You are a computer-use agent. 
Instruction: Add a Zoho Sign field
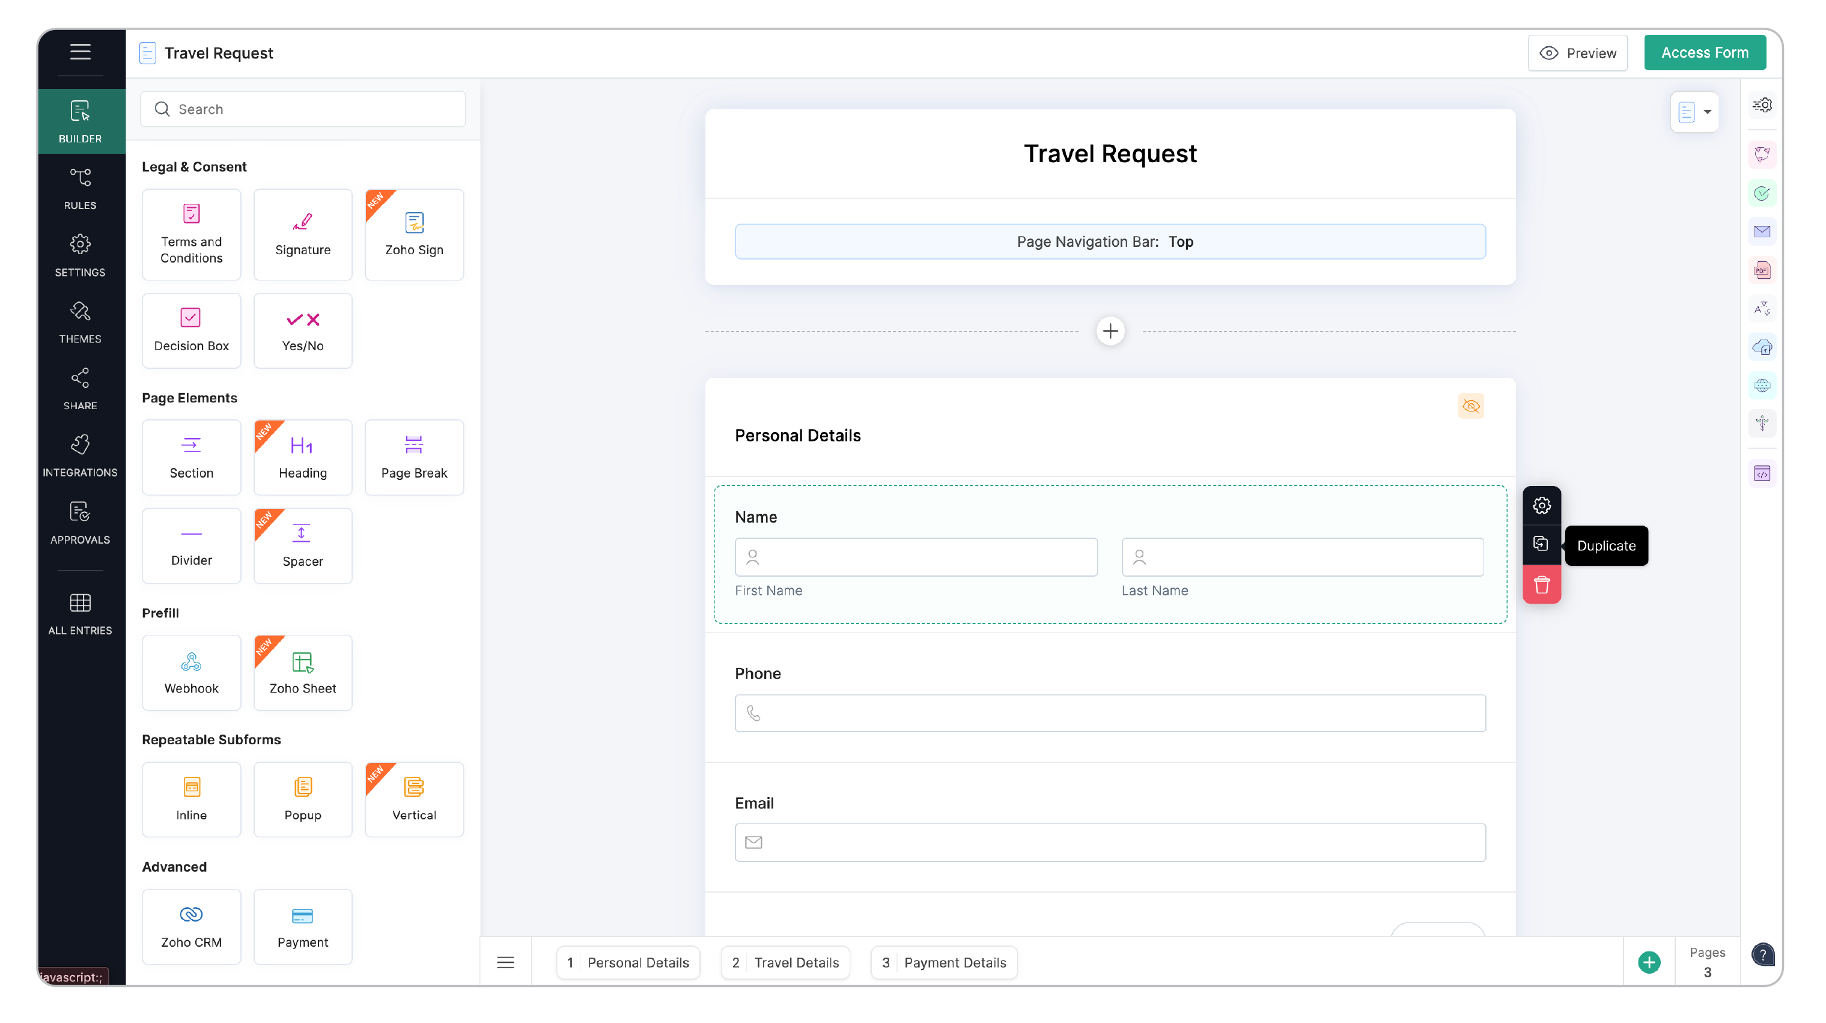point(414,234)
